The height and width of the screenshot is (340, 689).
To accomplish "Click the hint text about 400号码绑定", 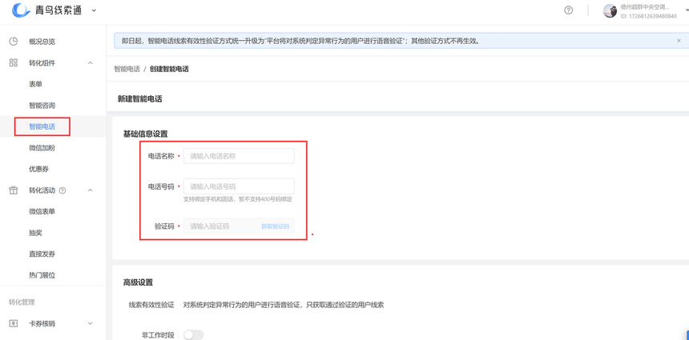I will 238,199.
